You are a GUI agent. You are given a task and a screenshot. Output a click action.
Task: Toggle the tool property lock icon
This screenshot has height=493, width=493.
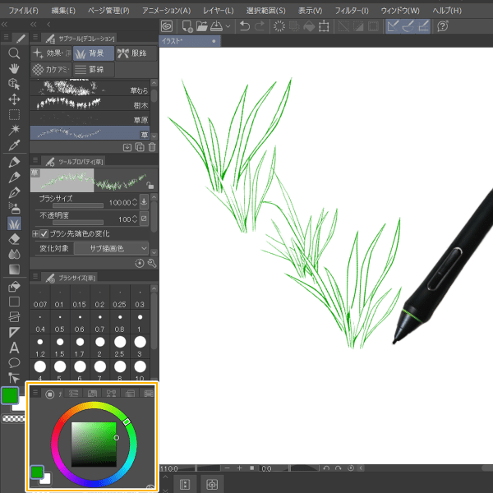(150, 186)
